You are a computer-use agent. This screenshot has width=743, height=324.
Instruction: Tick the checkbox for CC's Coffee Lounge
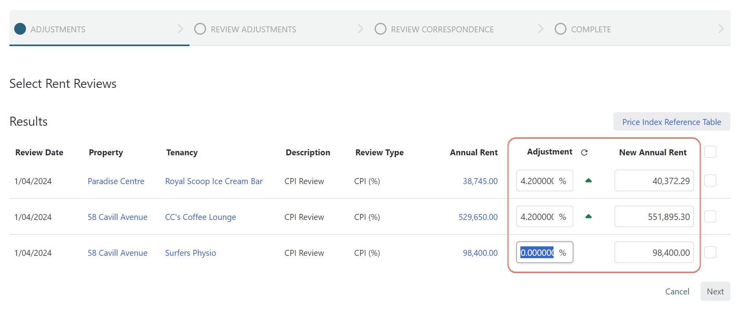click(x=710, y=216)
